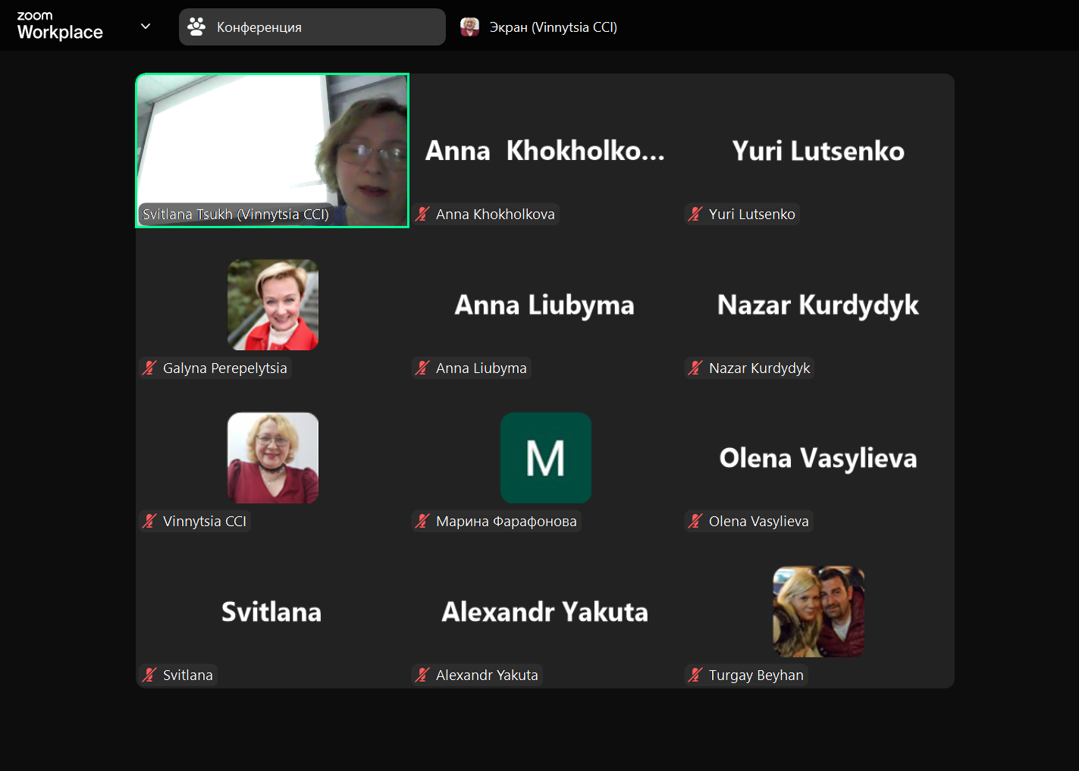1079x771 pixels.
Task: Select Svitlana Tsukh video tile
Action: 272,150
